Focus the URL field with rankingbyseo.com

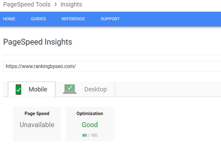pyautogui.click(x=112, y=66)
